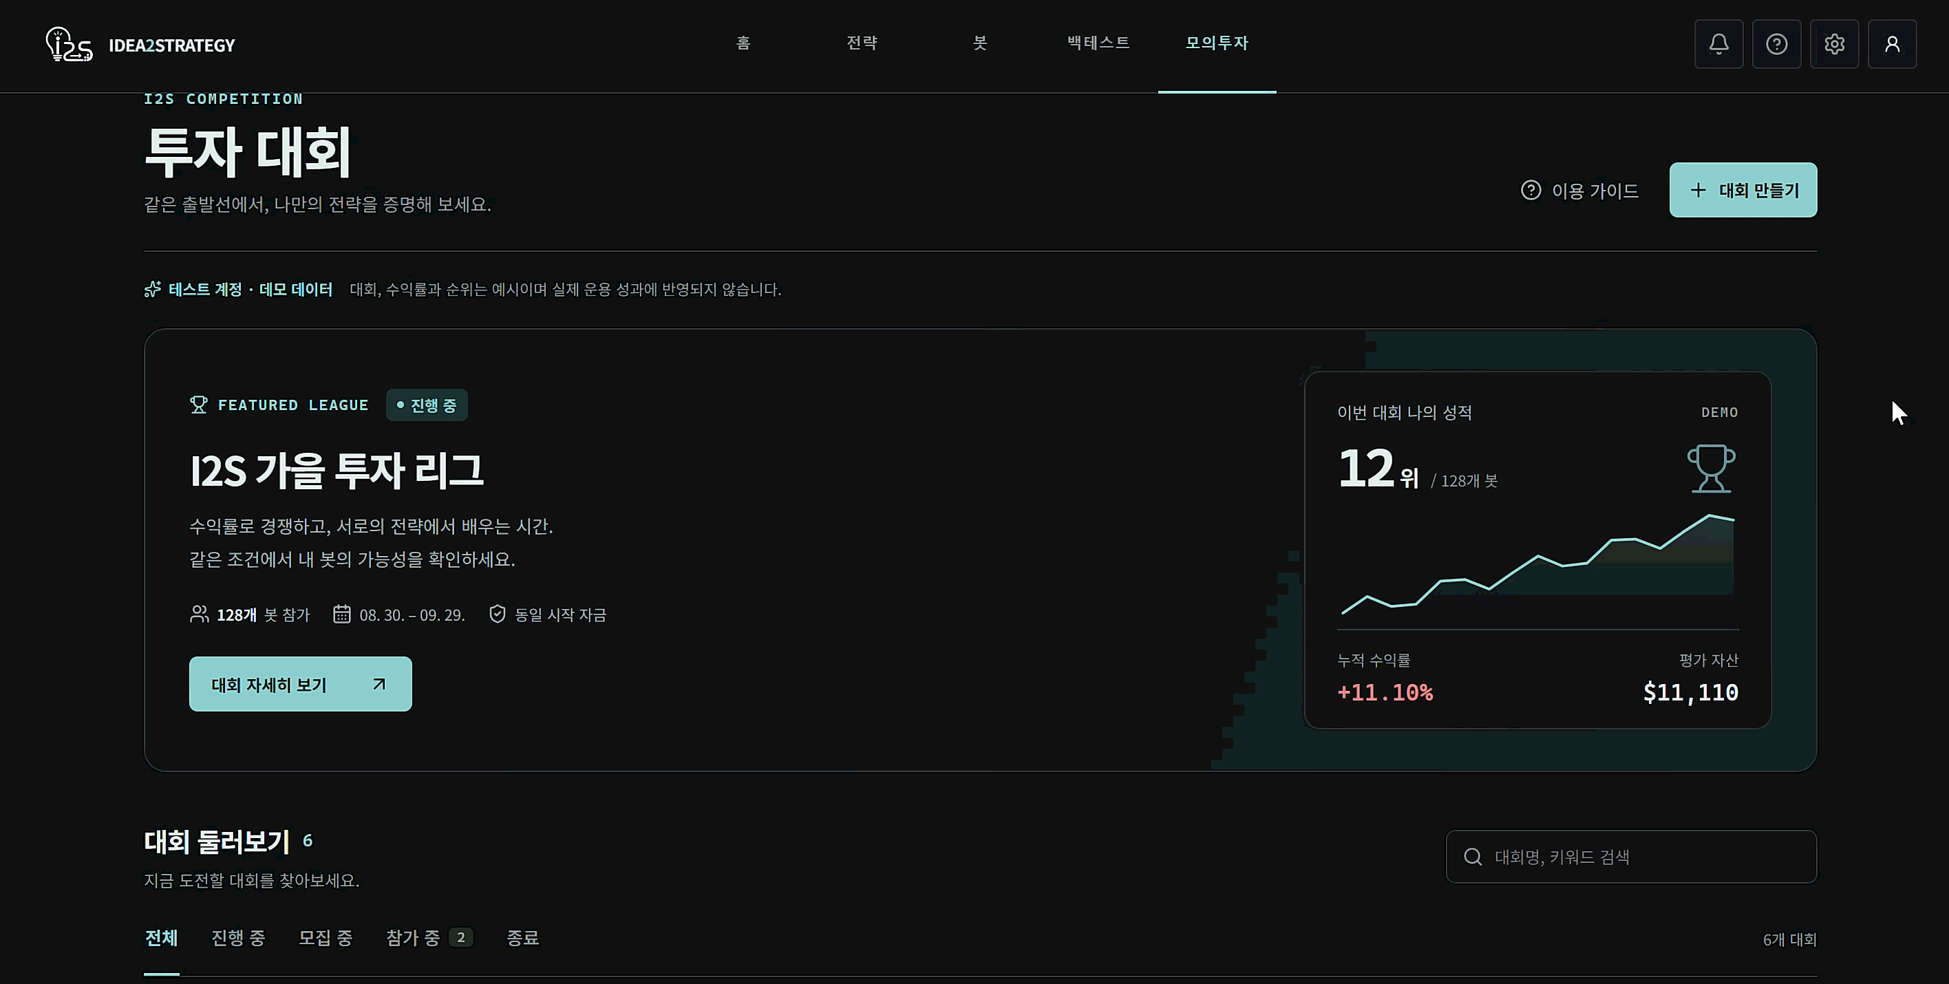This screenshot has height=984, width=1949.
Task: Open settings gear icon
Action: [x=1834, y=44]
